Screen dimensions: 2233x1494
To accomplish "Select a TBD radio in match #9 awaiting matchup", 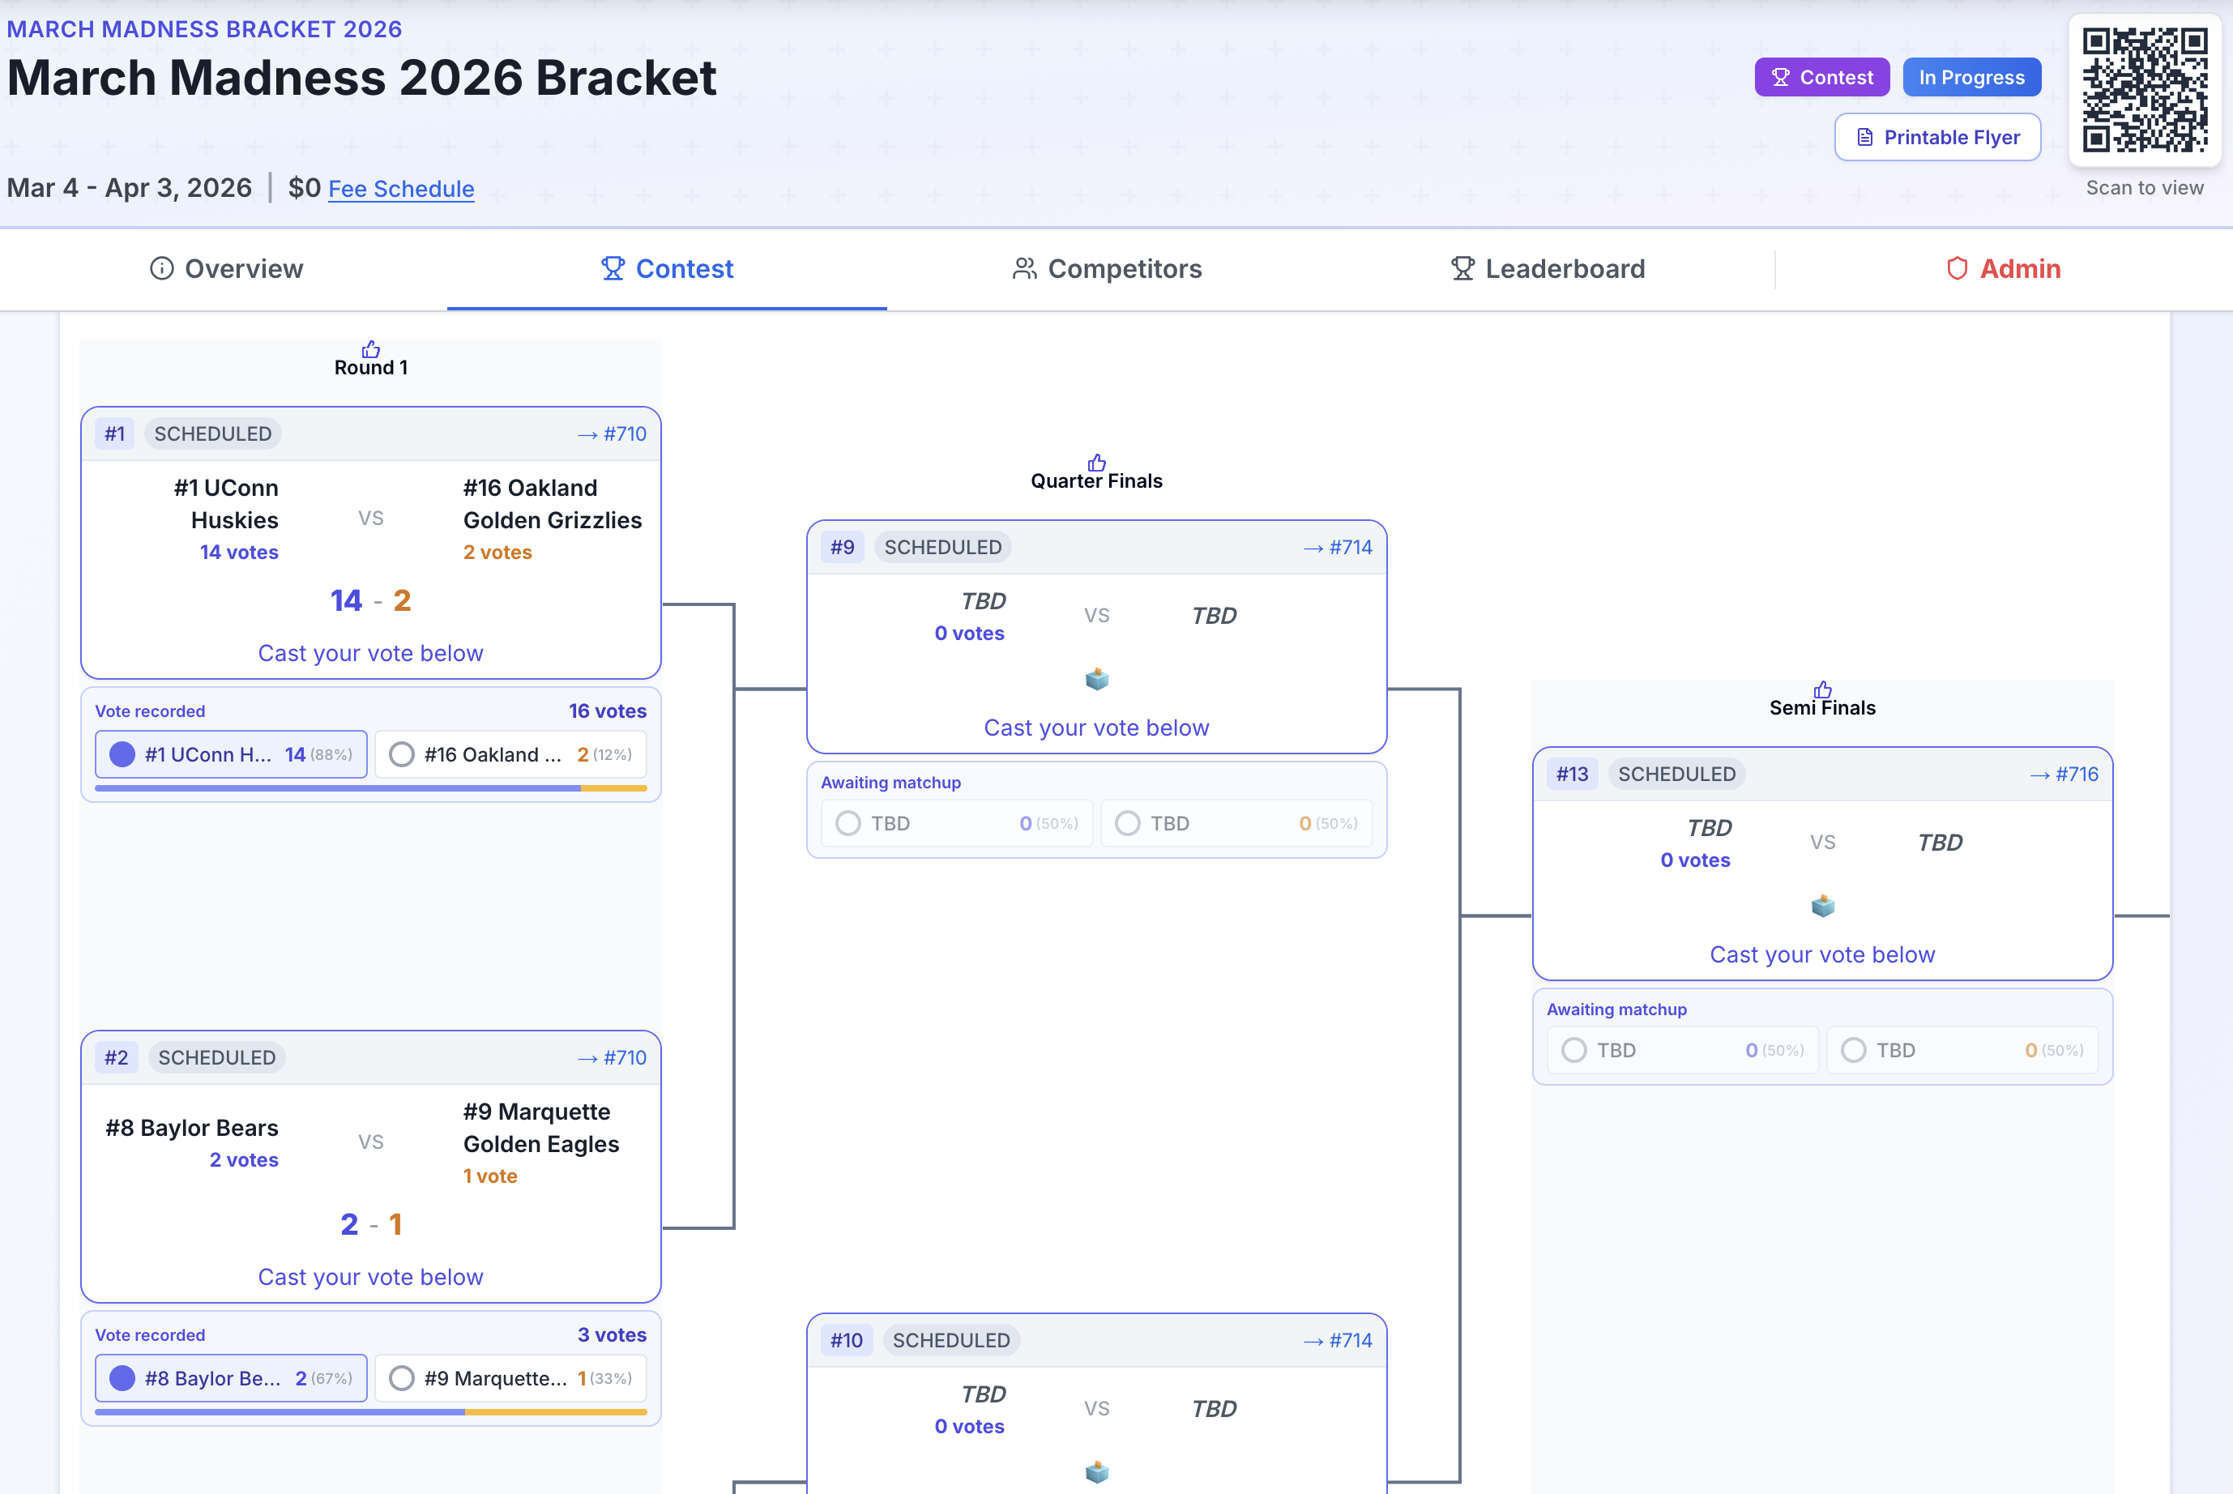I will click(x=848, y=822).
